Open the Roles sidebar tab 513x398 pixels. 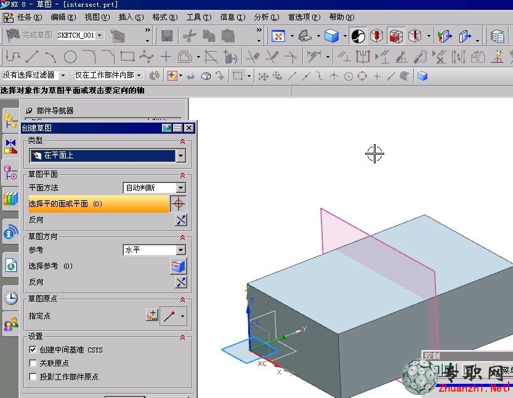[11, 324]
